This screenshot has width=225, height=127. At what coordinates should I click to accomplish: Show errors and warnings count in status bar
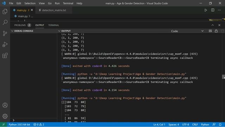tap(39, 125)
